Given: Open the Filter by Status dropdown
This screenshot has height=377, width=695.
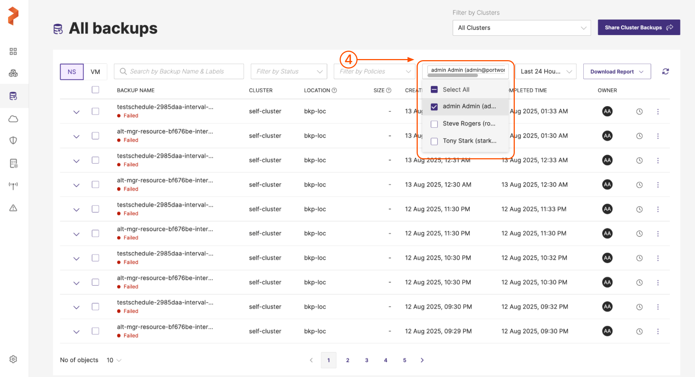Looking at the screenshot, I should tap(289, 71).
